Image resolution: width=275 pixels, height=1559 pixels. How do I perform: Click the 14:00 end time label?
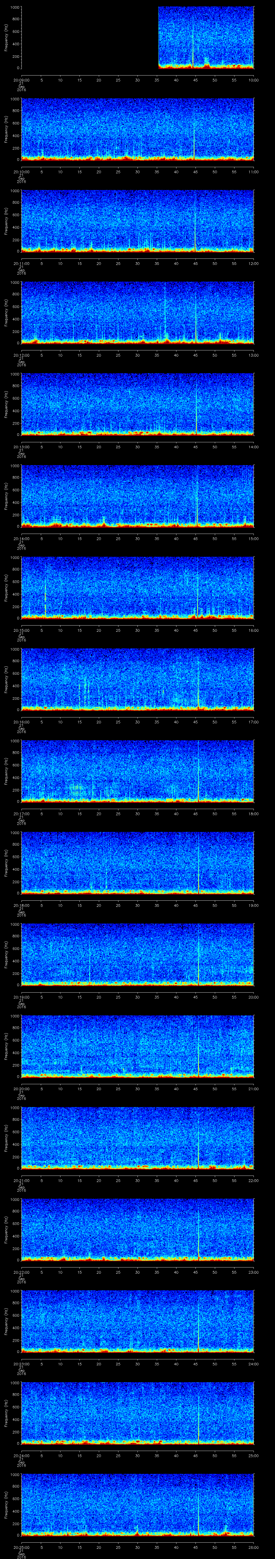pos(253,447)
